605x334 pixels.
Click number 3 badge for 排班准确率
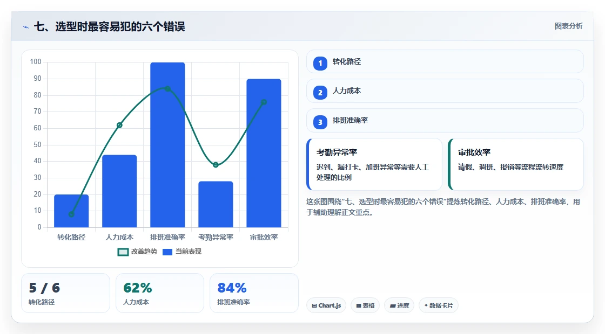(x=320, y=122)
